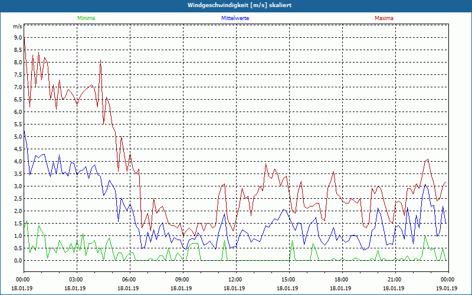Click the chart title 'Windgeschwindigkeit [m/s] skaliert'

240,5
